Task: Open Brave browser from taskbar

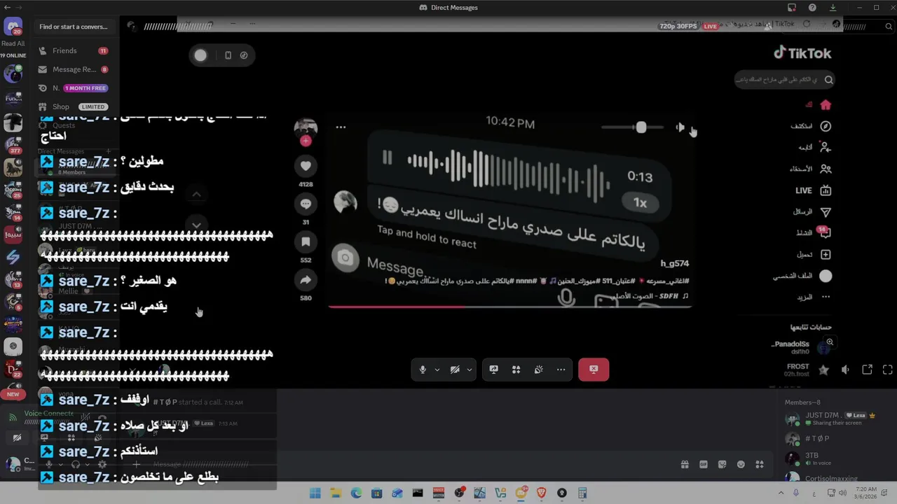Action: 541,493
